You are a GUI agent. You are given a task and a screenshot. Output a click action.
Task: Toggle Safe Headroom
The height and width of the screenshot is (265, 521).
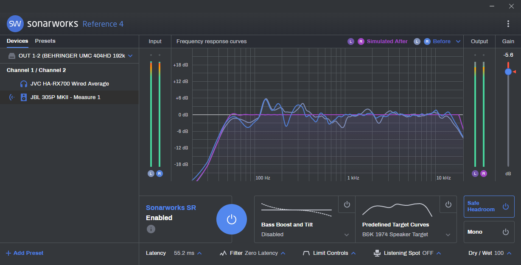(x=489, y=207)
